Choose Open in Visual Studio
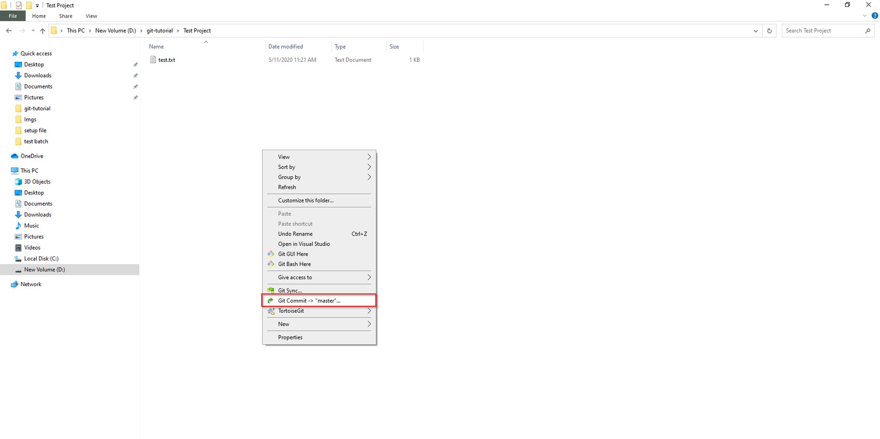The width and height of the screenshot is (880, 439). click(319, 244)
